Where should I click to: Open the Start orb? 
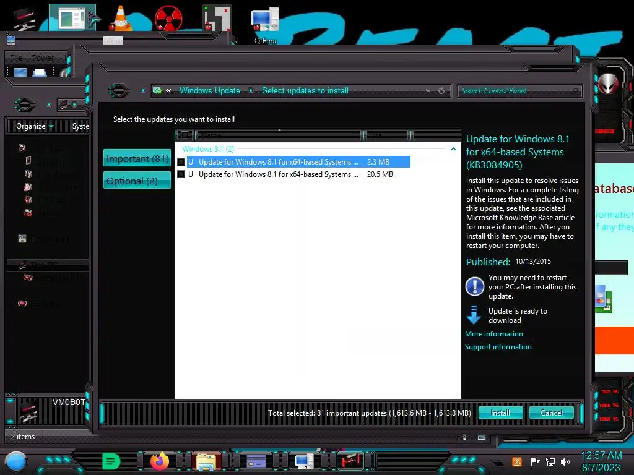pyautogui.click(x=16, y=461)
